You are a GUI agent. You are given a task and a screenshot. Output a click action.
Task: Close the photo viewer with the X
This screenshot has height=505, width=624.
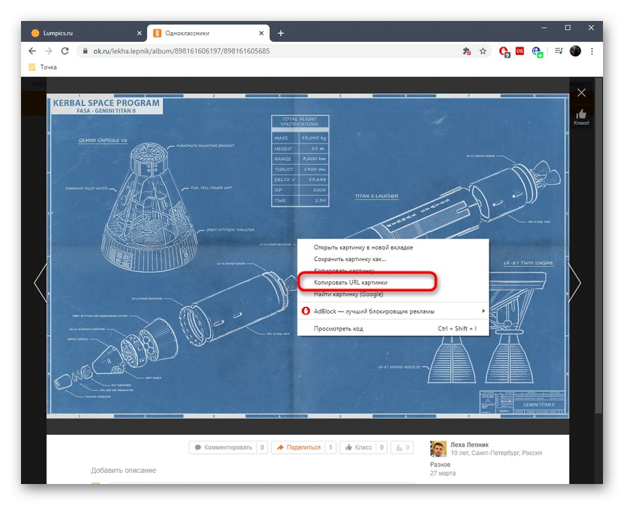[581, 92]
